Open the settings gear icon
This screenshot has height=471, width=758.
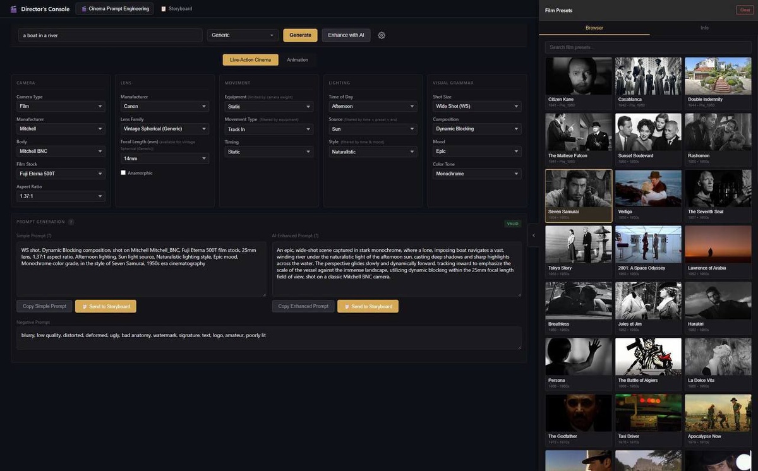tap(382, 35)
